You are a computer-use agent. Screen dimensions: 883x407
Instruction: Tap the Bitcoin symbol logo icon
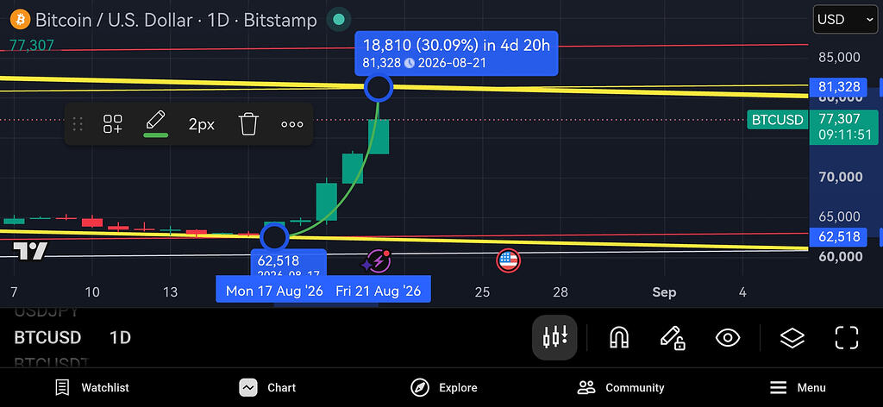click(x=21, y=21)
